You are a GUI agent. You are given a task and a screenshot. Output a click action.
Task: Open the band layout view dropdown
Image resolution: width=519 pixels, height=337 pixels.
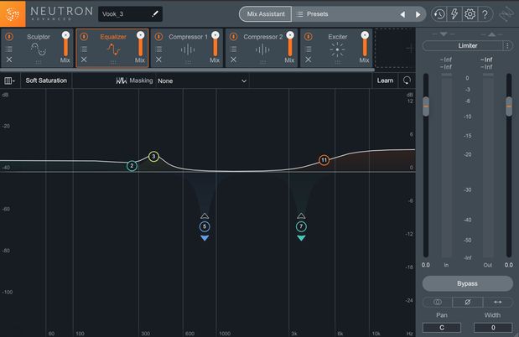coord(9,80)
